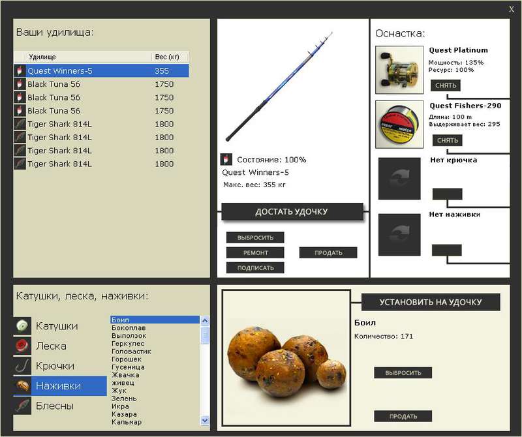Click the Боил bait preview image

[286, 358]
